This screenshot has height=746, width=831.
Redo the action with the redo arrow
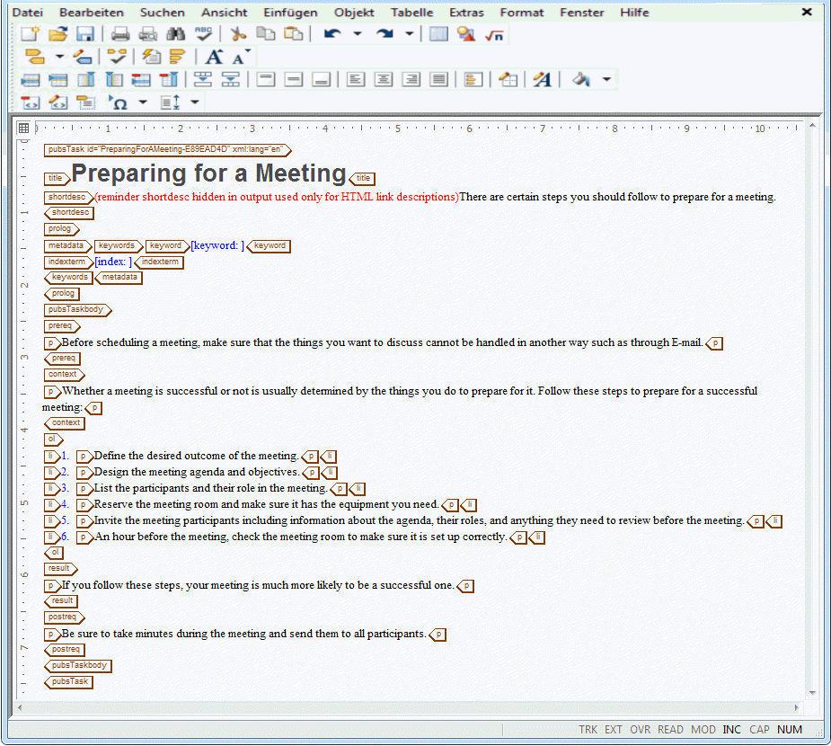pyautogui.click(x=385, y=34)
